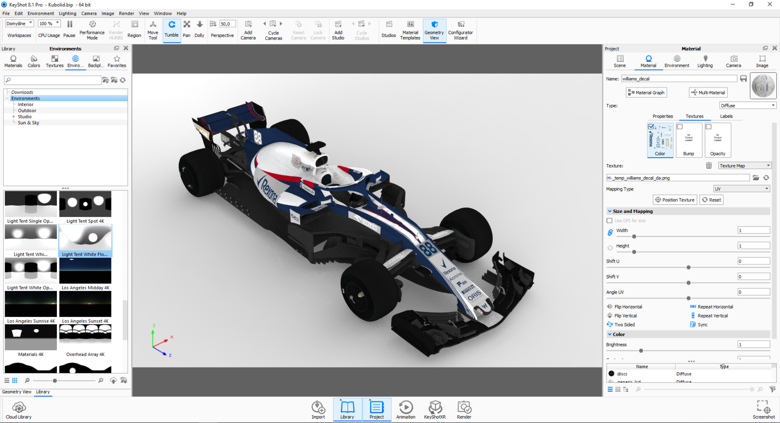780x423 pixels.
Task: Toggle the Library panel at bottom toolbar
Action: click(x=347, y=410)
